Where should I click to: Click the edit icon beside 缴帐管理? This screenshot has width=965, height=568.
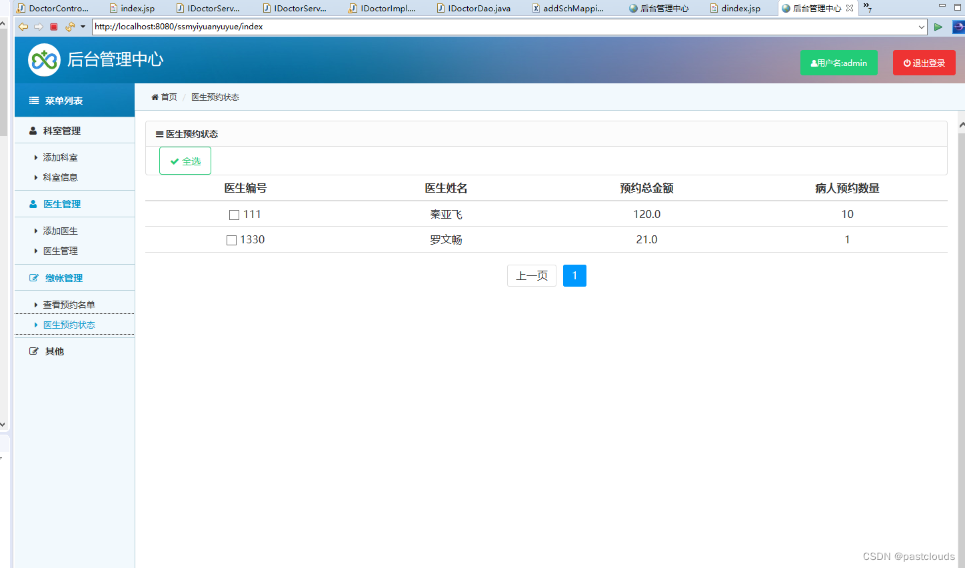pyautogui.click(x=34, y=278)
